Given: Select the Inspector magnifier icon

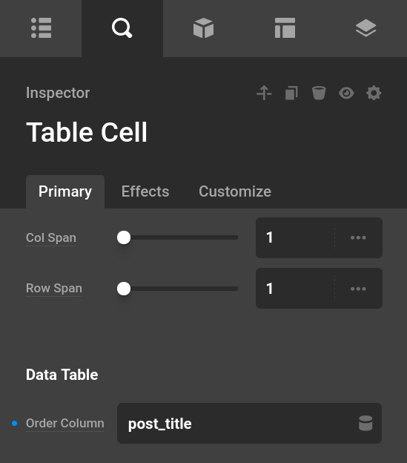Looking at the screenshot, I should click(x=122, y=28).
